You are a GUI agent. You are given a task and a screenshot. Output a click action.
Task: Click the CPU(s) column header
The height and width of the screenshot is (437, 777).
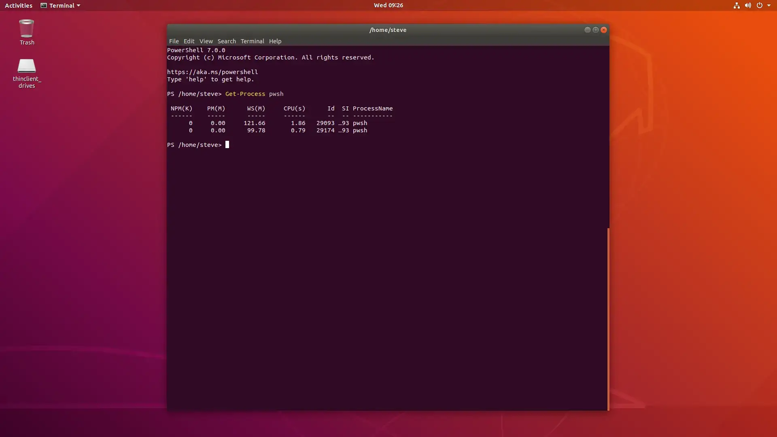(295, 108)
